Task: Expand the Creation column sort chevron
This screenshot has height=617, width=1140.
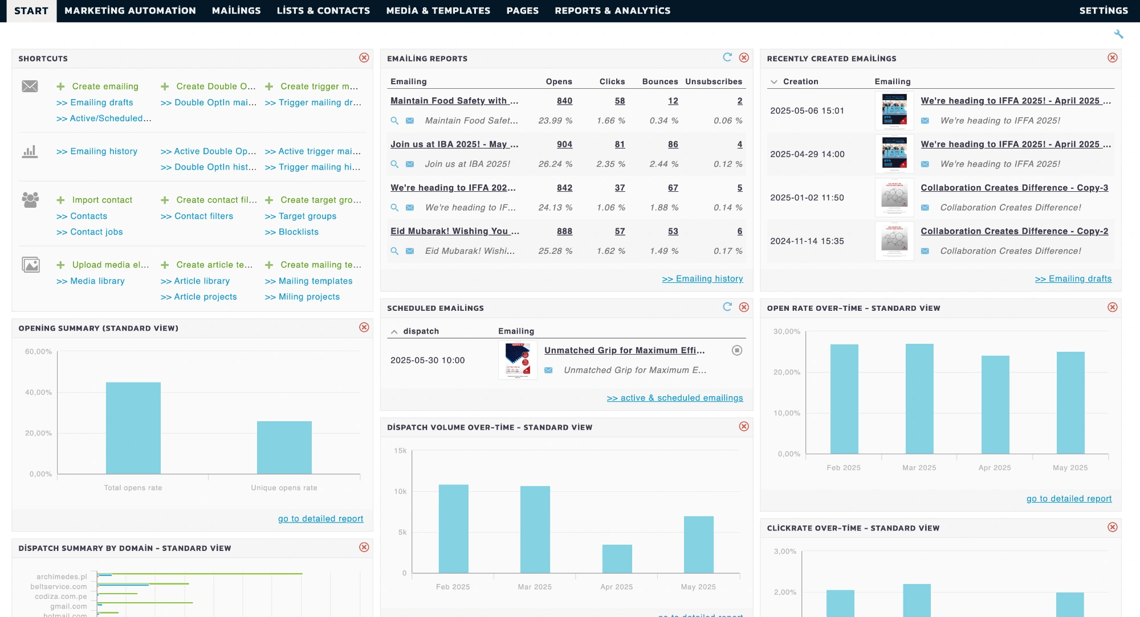Action: point(775,81)
